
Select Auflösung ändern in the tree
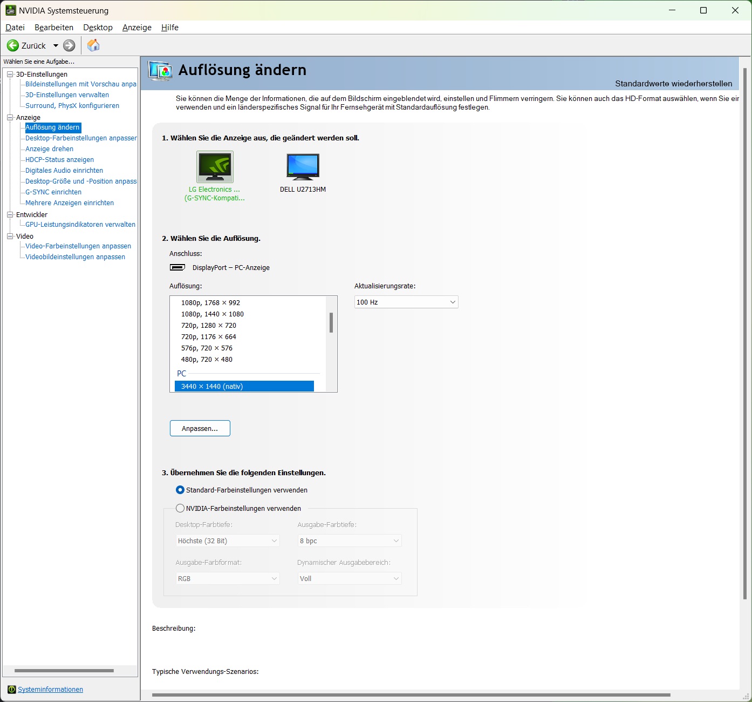pos(53,127)
